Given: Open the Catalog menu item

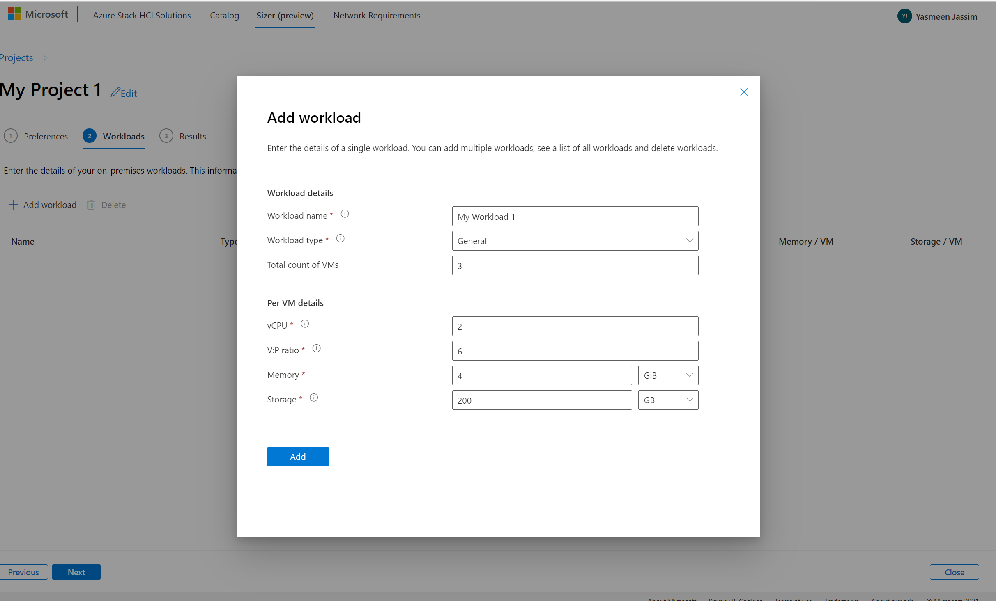Looking at the screenshot, I should coord(224,15).
